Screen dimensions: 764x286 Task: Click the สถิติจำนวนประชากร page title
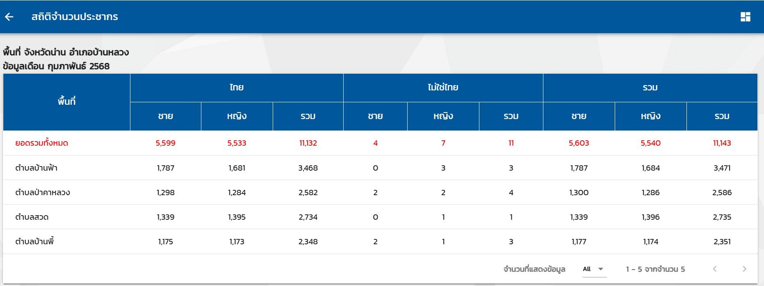pos(75,17)
